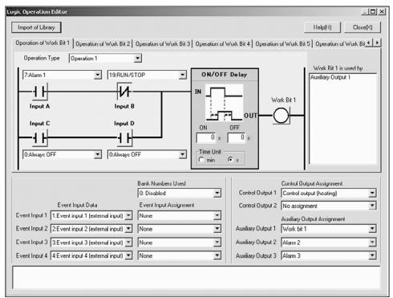Click the OFF delay time field
The height and width of the screenshot is (298, 393).
click(x=237, y=137)
